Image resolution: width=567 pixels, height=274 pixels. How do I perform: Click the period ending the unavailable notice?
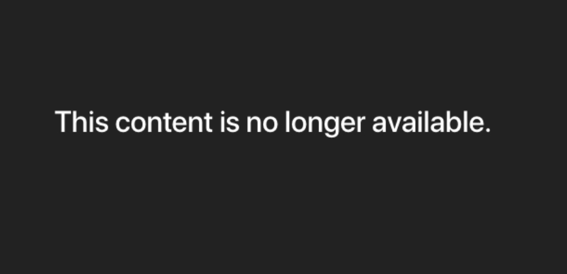[487, 130]
